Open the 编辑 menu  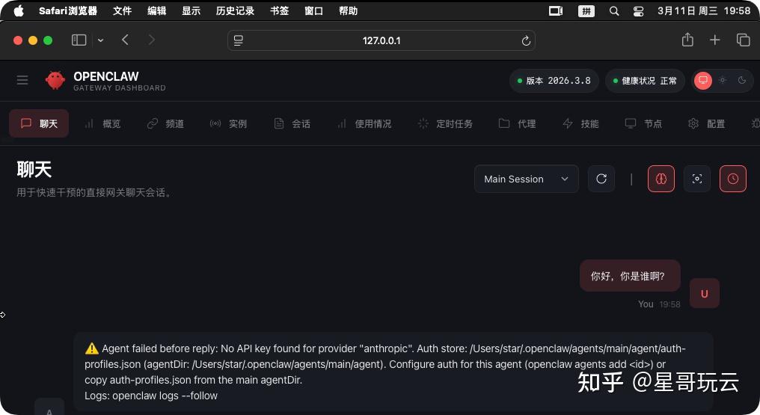coord(156,10)
